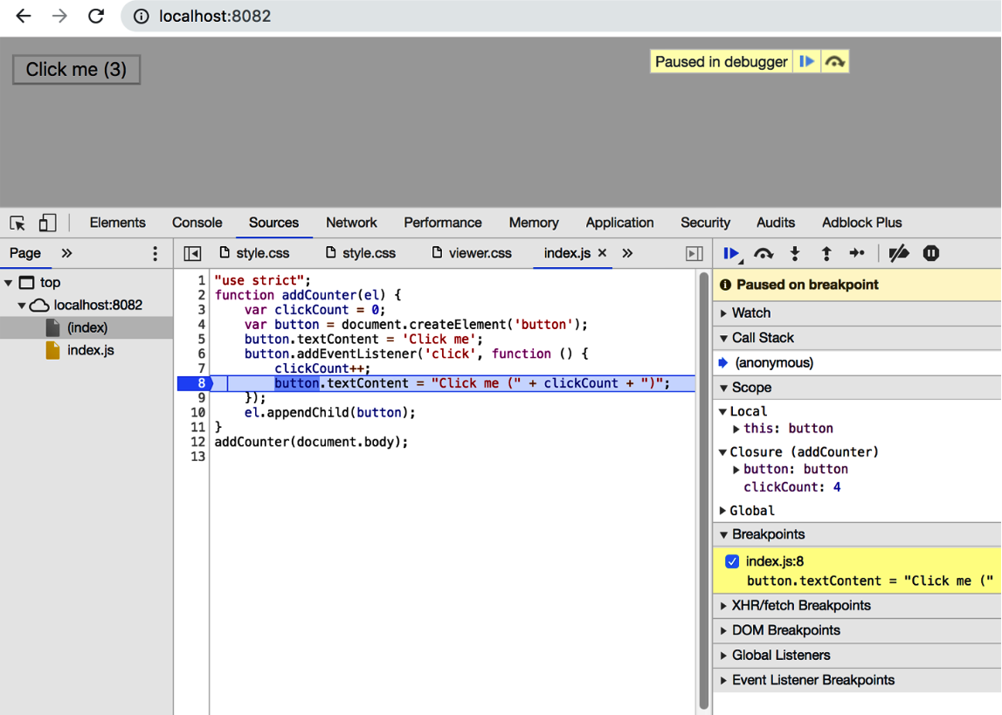Collapse Closure (addCounter) scope
This screenshot has width=1002, height=715.
722,452
